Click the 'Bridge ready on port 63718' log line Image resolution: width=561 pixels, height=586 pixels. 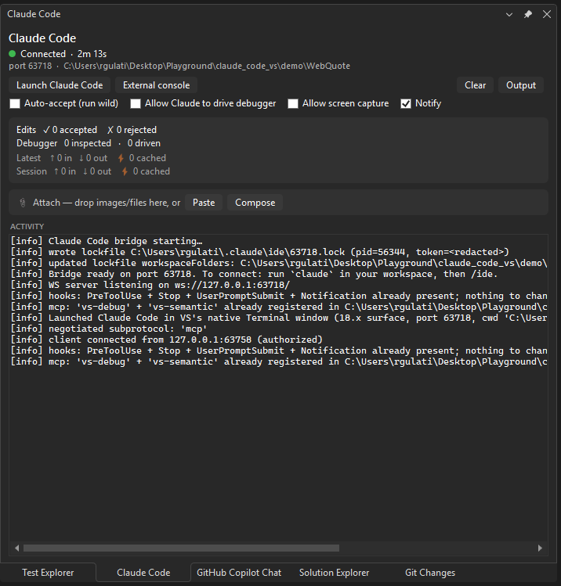pyautogui.click(x=254, y=274)
